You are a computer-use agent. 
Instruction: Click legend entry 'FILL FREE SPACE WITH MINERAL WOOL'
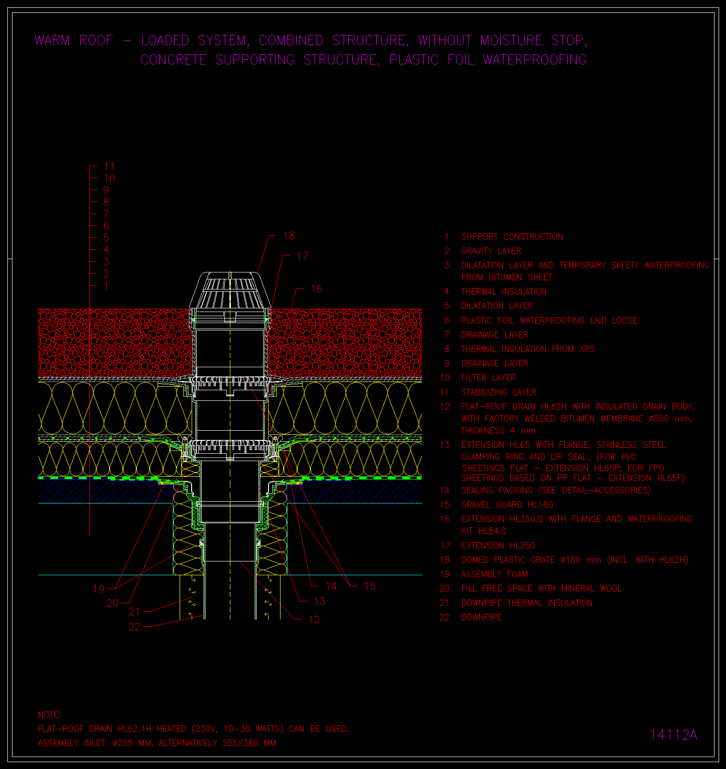542,589
